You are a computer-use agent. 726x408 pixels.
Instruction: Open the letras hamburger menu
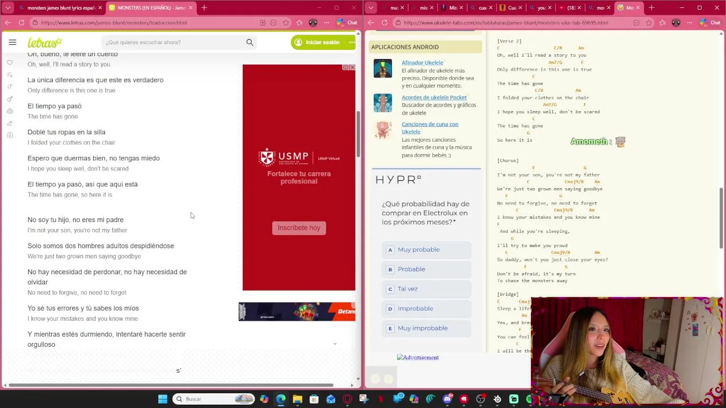tap(12, 42)
